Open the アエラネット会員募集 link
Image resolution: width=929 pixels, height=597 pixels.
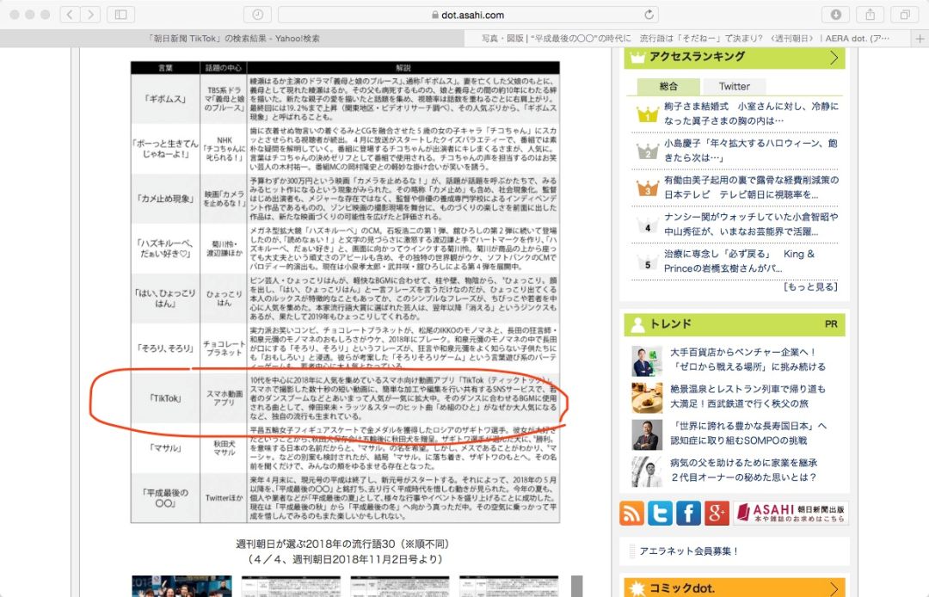tap(688, 551)
